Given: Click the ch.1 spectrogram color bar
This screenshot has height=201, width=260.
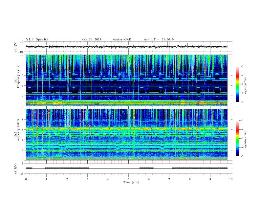Looking at the screenshot, I should [x=237, y=84].
